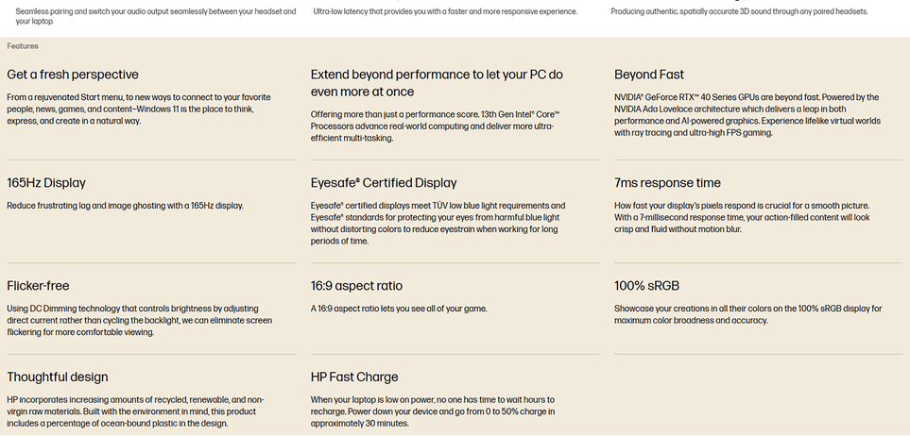
Task: Select the '100% sRGB' heading
Action: (x=646, y=286)
